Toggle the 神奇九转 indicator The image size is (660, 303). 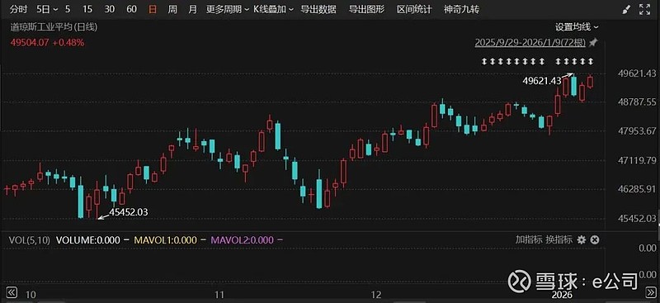(x=462, y=9)
